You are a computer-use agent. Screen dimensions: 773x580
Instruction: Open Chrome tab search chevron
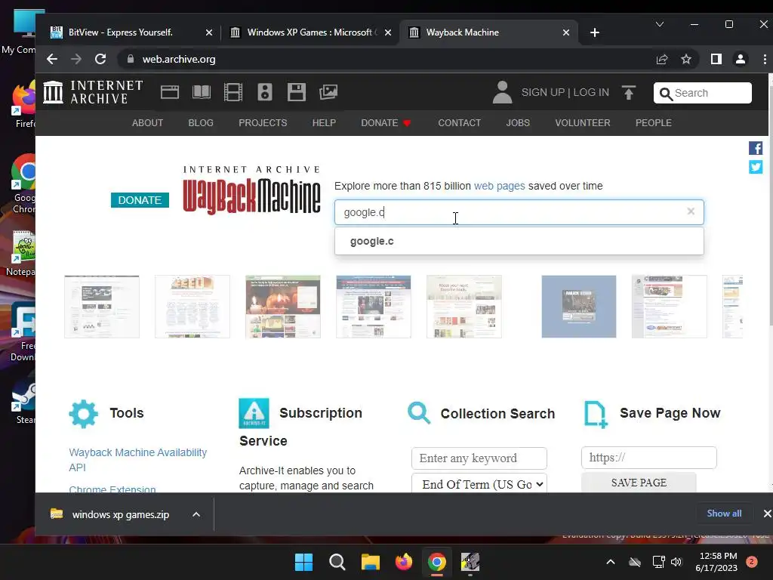[x=660, y=24]
